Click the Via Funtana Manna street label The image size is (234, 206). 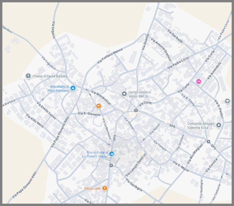click(x=110, y=56)
